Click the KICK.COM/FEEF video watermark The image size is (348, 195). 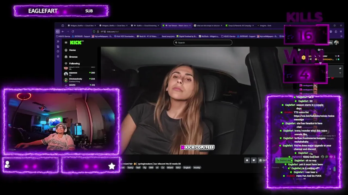pos(198,147)
